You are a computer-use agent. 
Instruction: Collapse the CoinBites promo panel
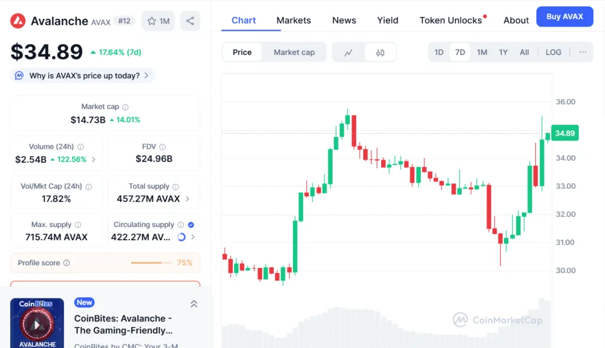[x=194, y=303]
